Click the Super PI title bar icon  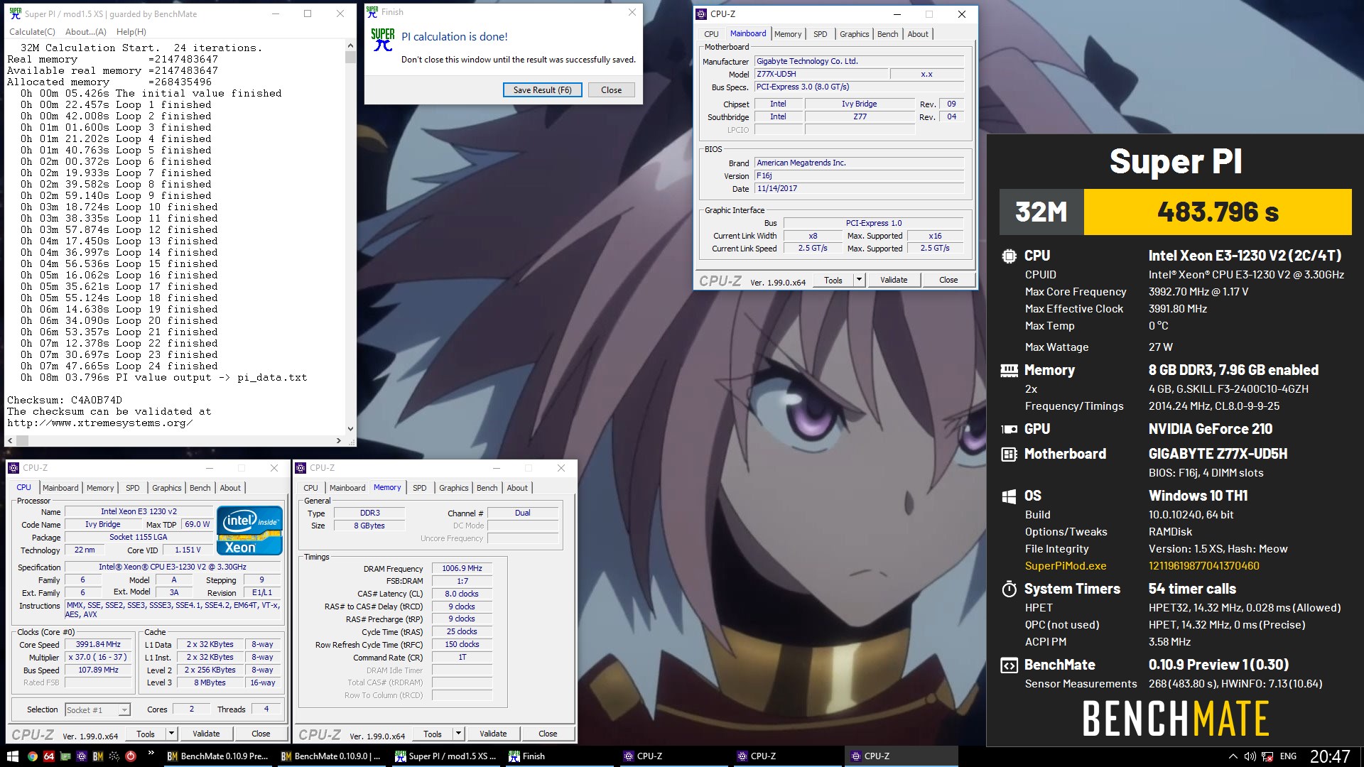[x=15, y=13]
